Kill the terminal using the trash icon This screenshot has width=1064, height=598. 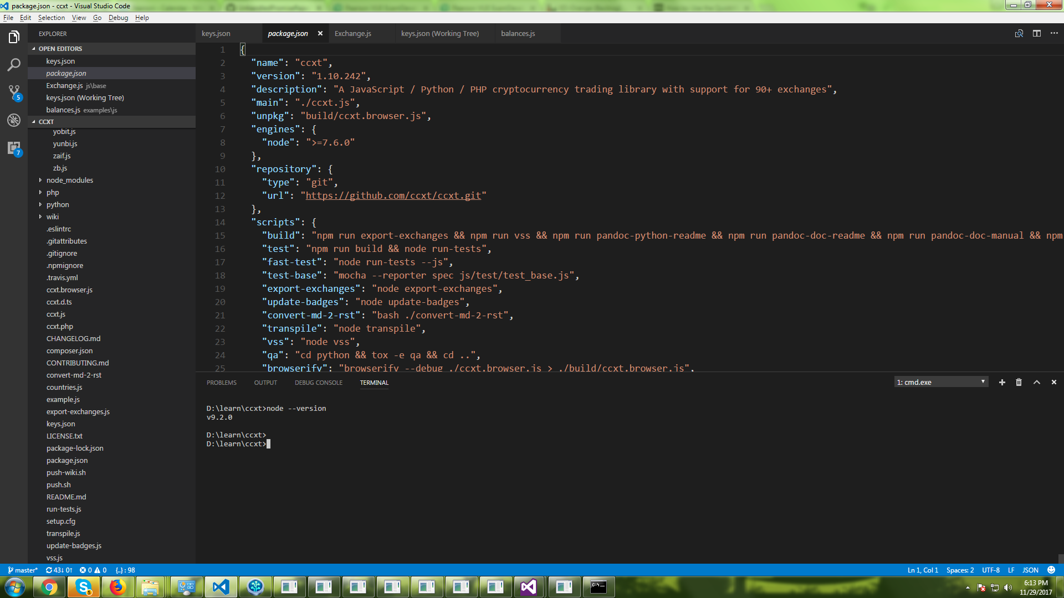pyautogui.click(x=1019, y=382)
